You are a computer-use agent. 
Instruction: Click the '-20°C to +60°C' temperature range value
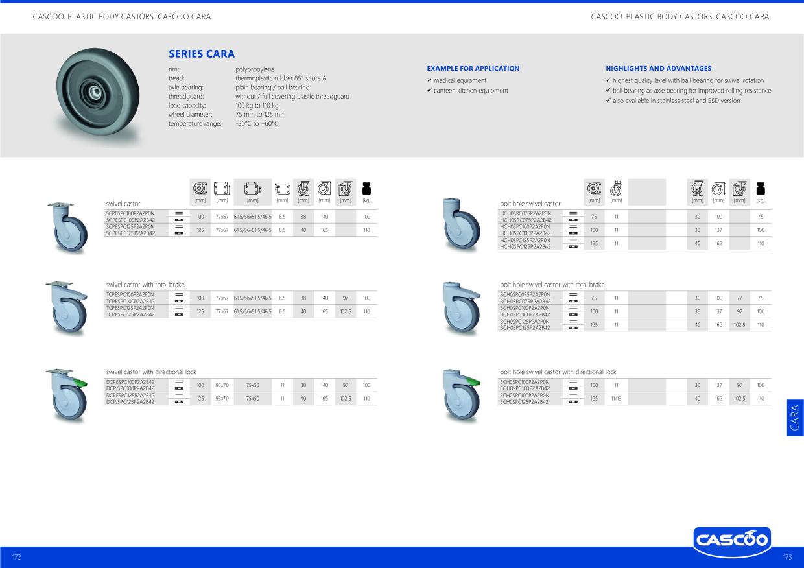click(x=257, y=124)
